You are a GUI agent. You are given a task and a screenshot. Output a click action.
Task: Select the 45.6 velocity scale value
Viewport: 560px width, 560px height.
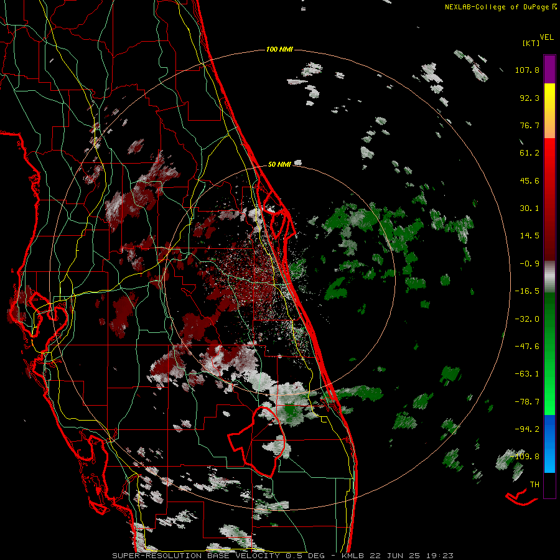click(530, 180)
